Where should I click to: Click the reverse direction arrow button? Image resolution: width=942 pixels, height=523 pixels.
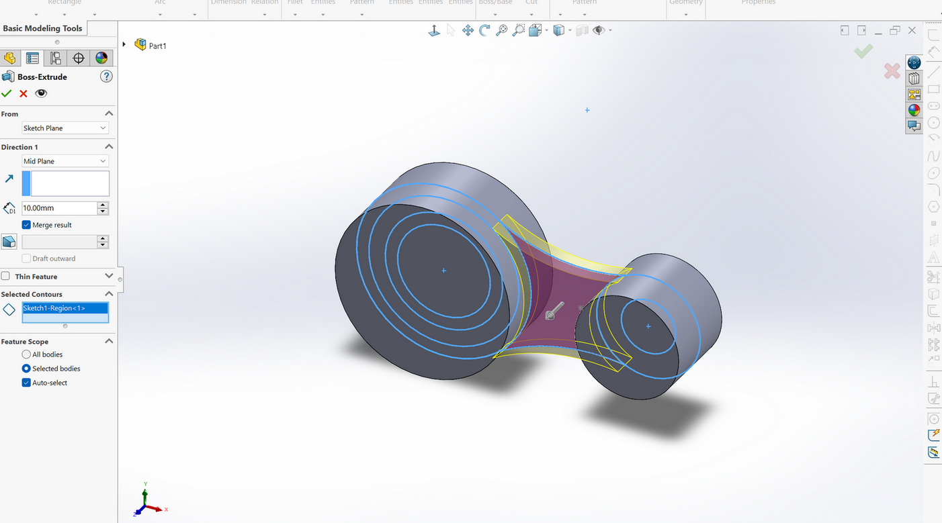click(9, 179)
